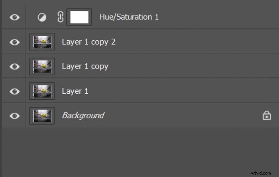Click the Background layer thumbnail
The height and width of the screenshot is (177, 279).
click(42, 116)
